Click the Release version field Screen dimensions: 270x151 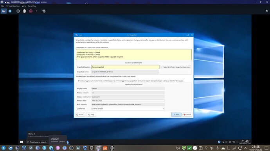click(x=128, y=93)
